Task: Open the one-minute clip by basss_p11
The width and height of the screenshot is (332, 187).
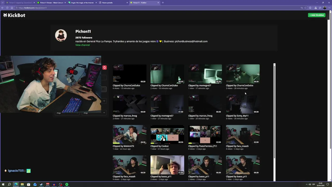Action: click(167, 165)
